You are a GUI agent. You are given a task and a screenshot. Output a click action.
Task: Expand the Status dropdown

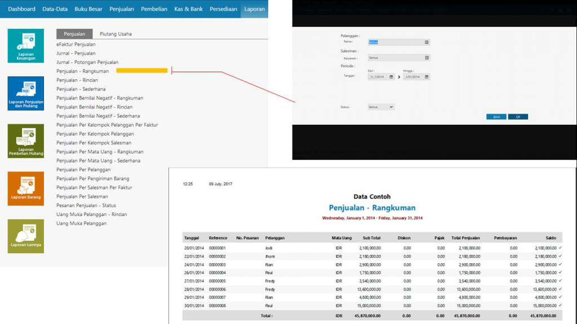[x=391, y=107]
